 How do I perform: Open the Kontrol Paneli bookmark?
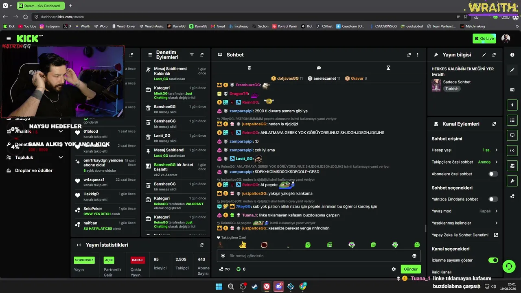tap(285, 26)
